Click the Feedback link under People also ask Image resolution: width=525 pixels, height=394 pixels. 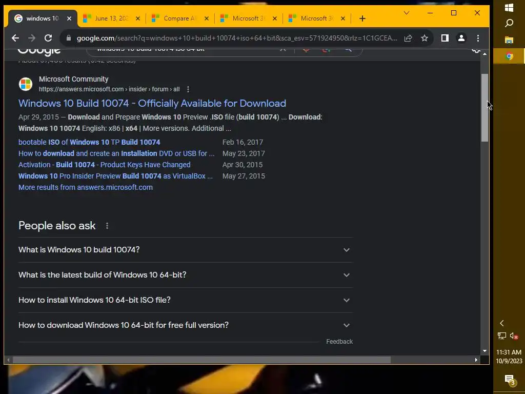(339, 341)
